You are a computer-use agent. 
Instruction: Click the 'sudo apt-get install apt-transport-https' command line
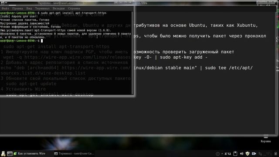coord(74,13)
